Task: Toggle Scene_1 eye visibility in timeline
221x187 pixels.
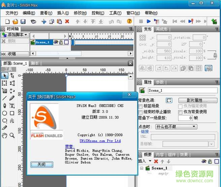Action: (56, 42)
